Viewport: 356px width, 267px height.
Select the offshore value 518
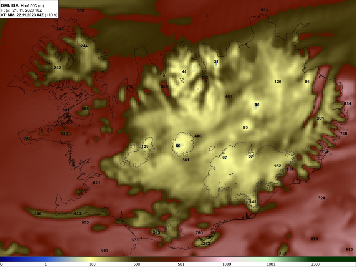click(314, 239)
